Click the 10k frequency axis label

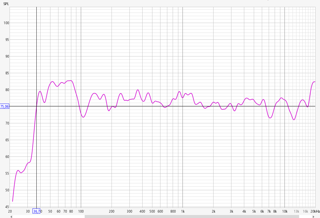tap(285, 211)
